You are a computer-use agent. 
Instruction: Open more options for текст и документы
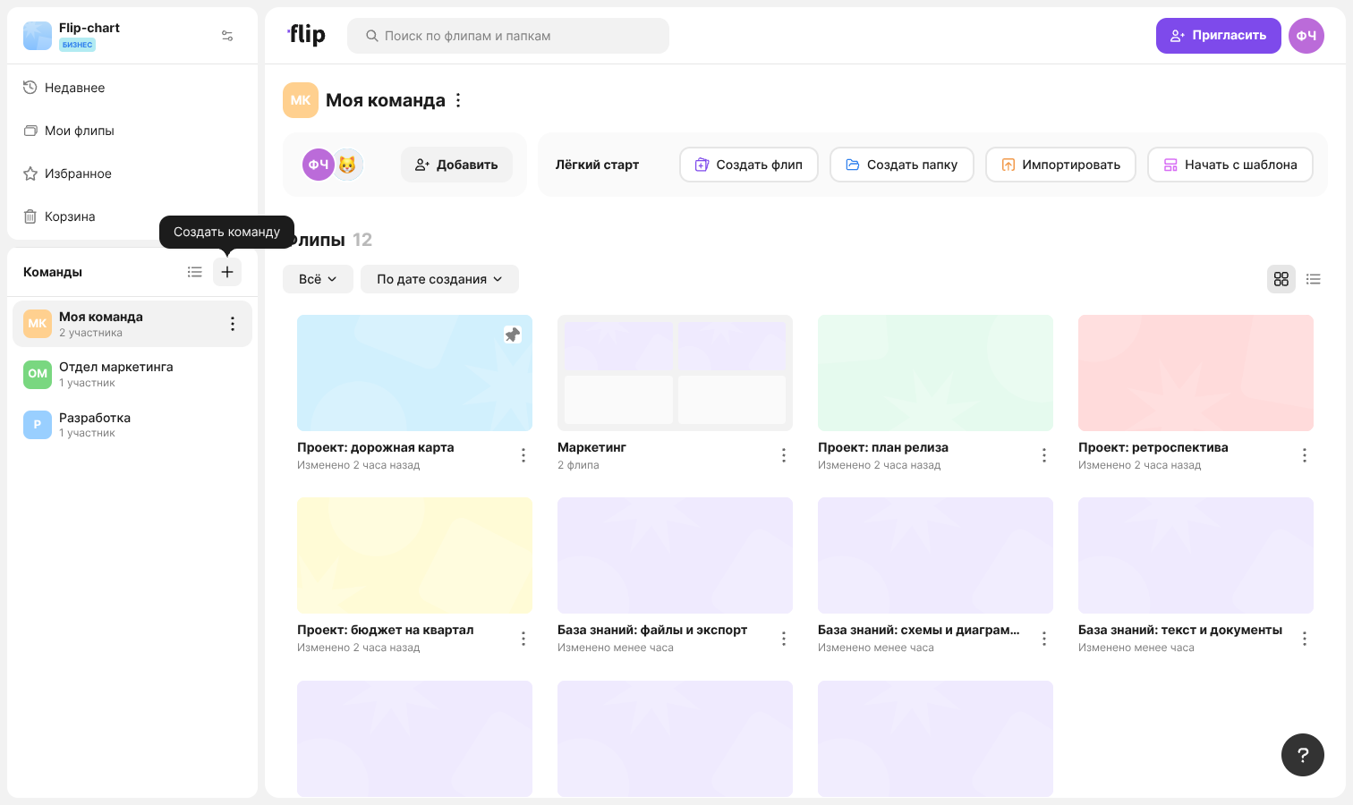1305,639
